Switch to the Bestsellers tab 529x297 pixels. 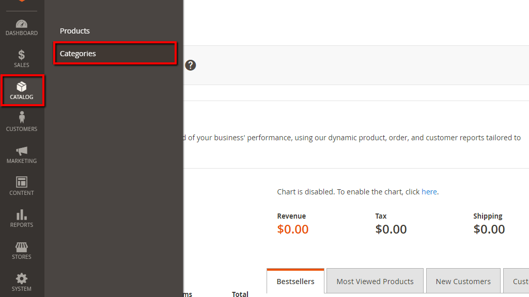tap(295, 281)
